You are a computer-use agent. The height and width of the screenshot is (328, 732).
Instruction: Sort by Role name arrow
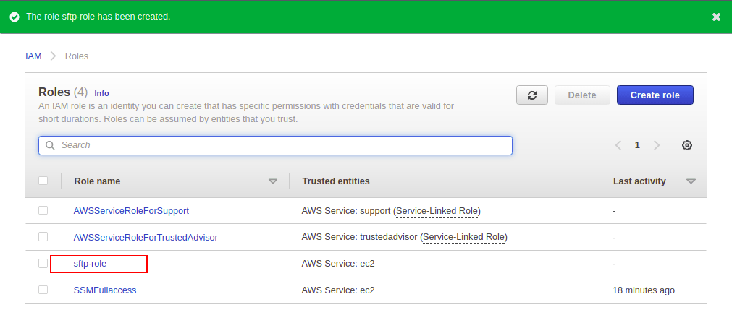(273, 181)
